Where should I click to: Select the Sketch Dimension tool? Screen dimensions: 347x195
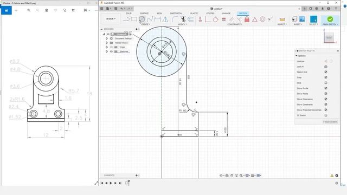(x=157, y=19)
